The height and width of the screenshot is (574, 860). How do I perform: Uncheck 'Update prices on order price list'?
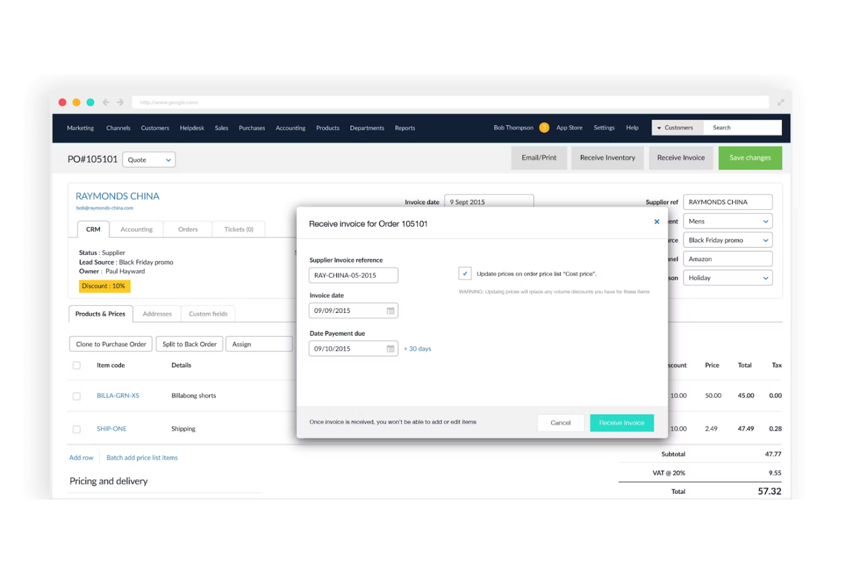(465, 273)
